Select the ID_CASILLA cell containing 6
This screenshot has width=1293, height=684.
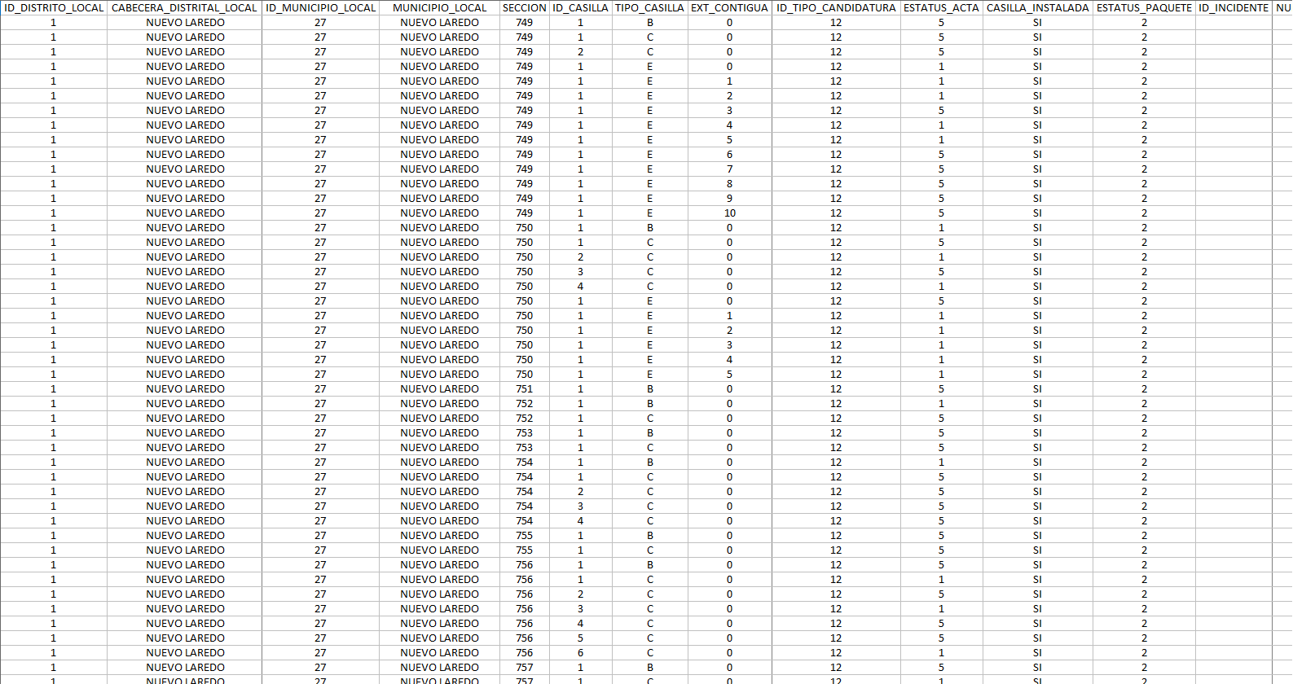580,653
